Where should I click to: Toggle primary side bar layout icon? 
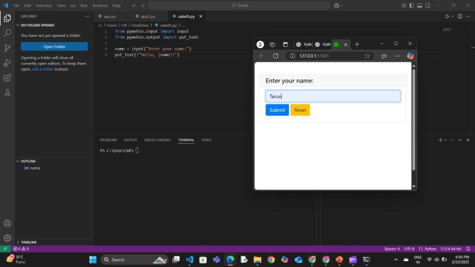pos(411,5)
